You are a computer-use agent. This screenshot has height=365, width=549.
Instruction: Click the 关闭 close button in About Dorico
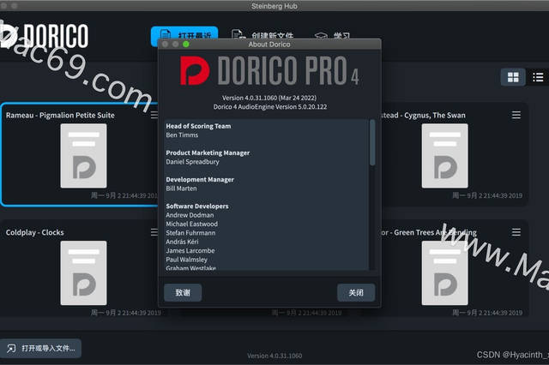(356, 293)
